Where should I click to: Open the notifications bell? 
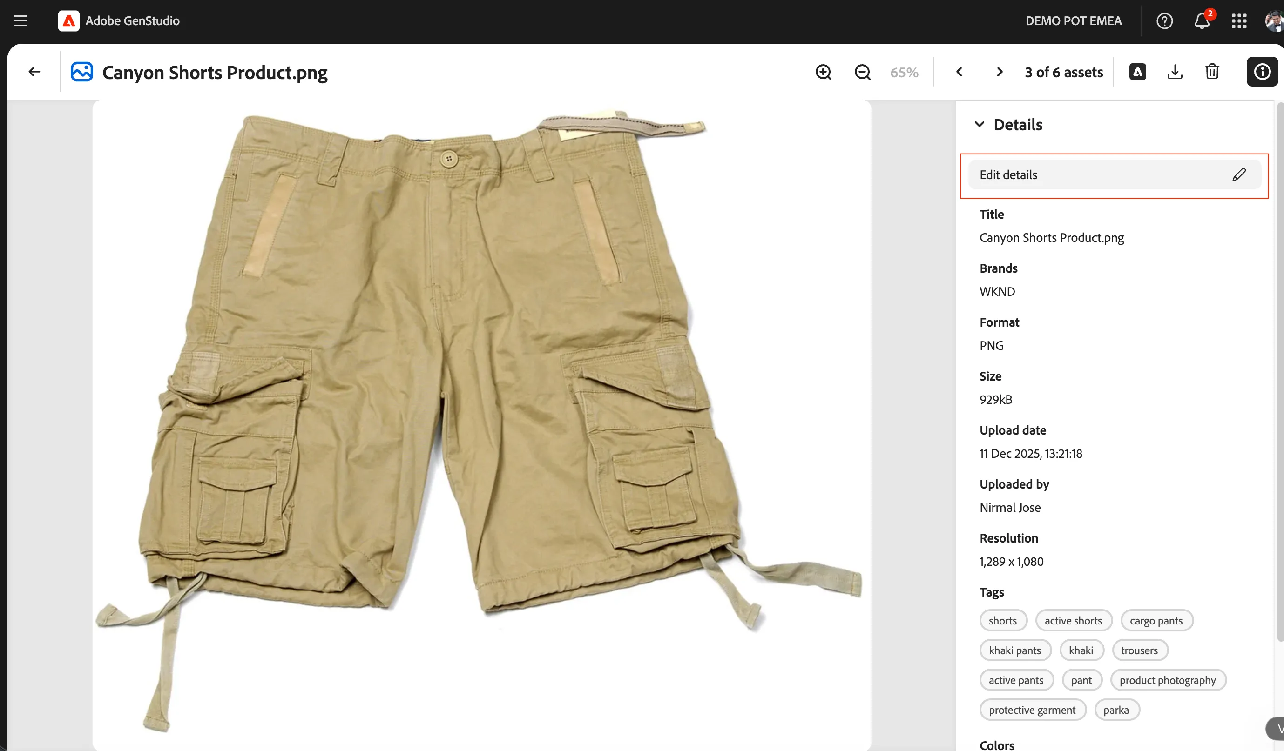(1202, 21)
